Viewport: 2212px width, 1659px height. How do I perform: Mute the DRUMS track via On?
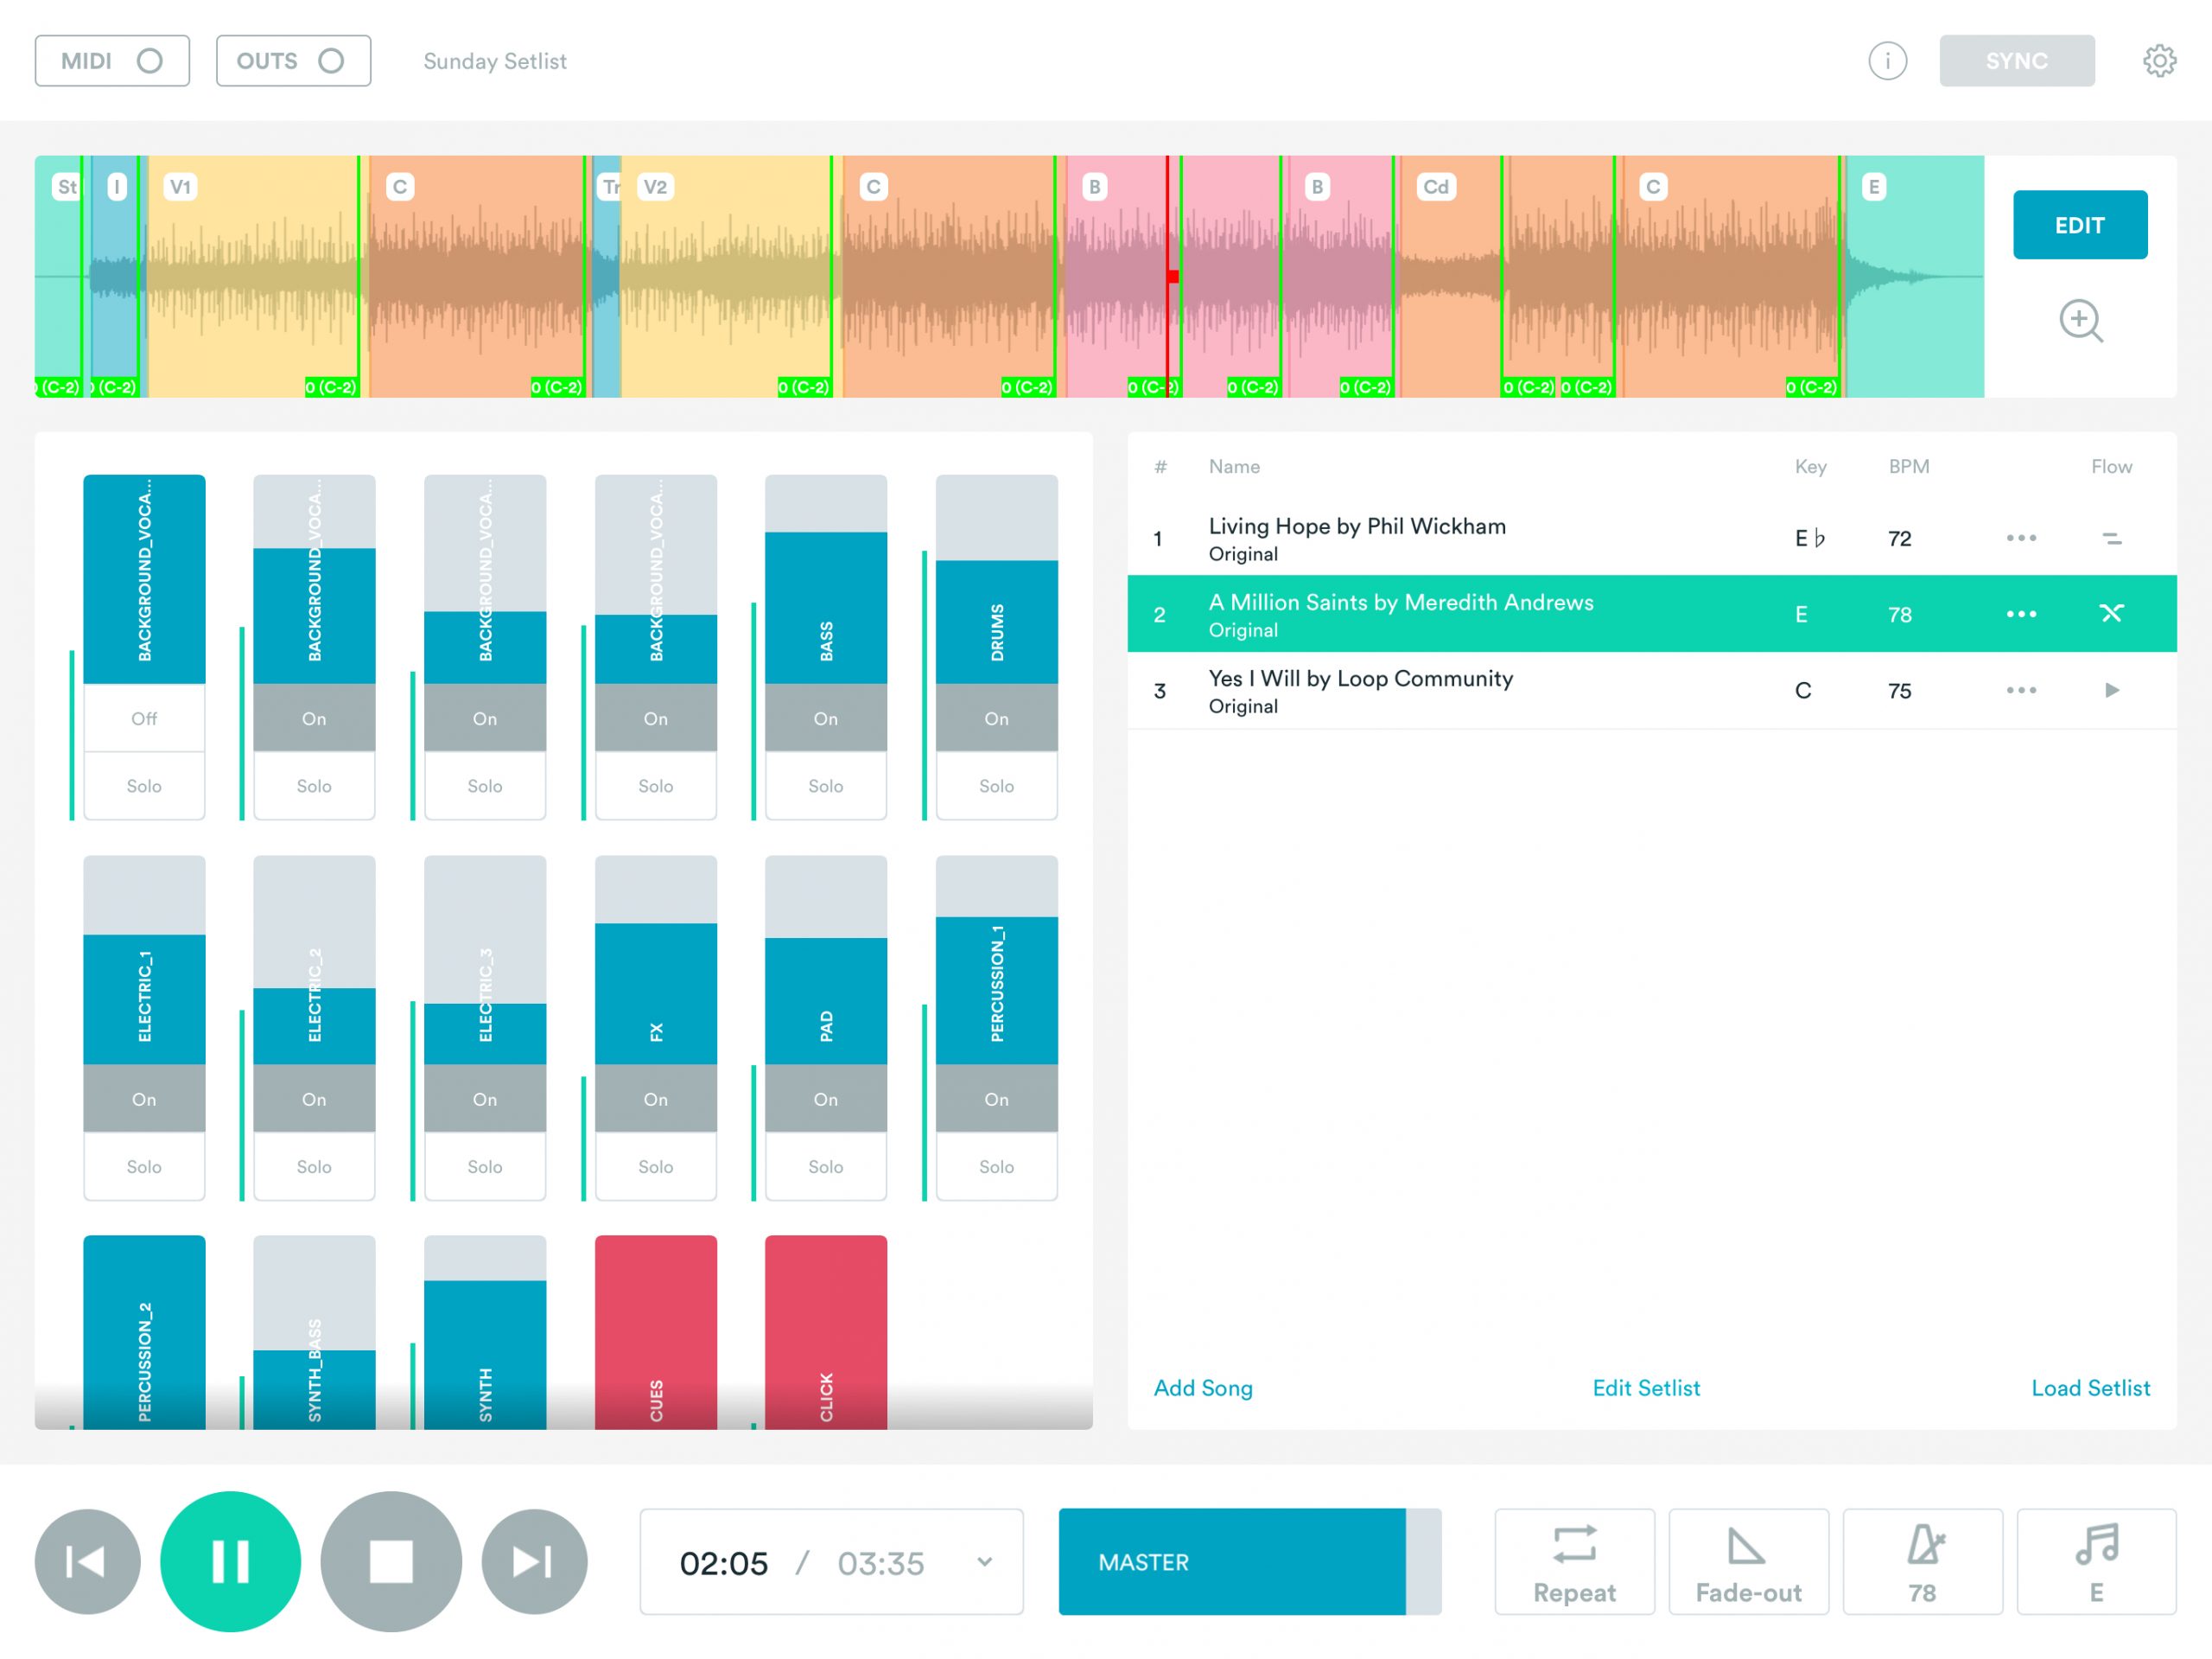coord(996,718)
